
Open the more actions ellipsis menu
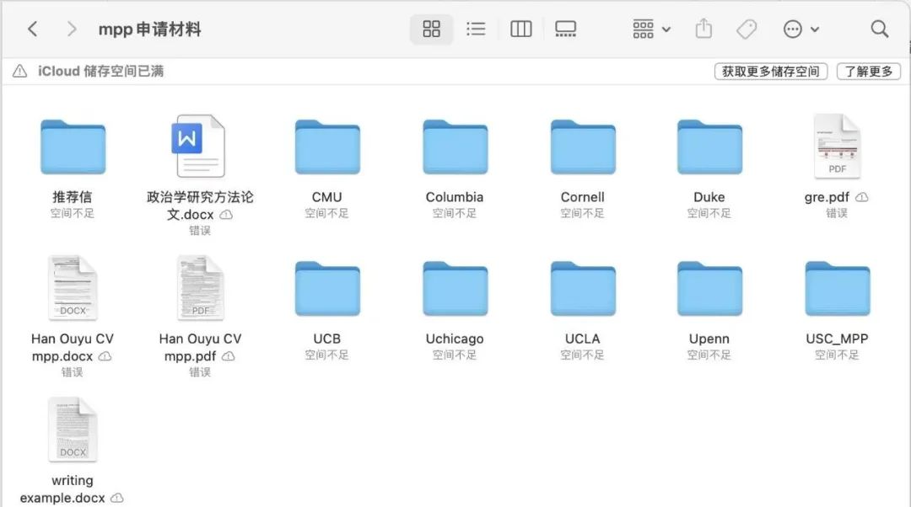(801, 29)
